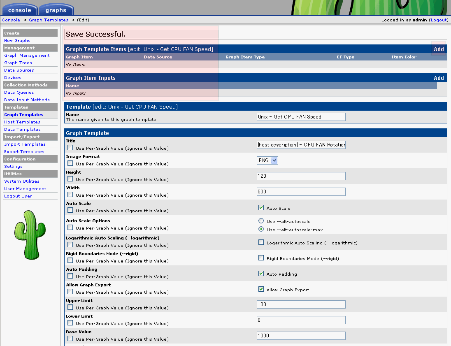Screen dimensions: 451x346
Task: Click in the template Name input field
Action: point(301,117)
